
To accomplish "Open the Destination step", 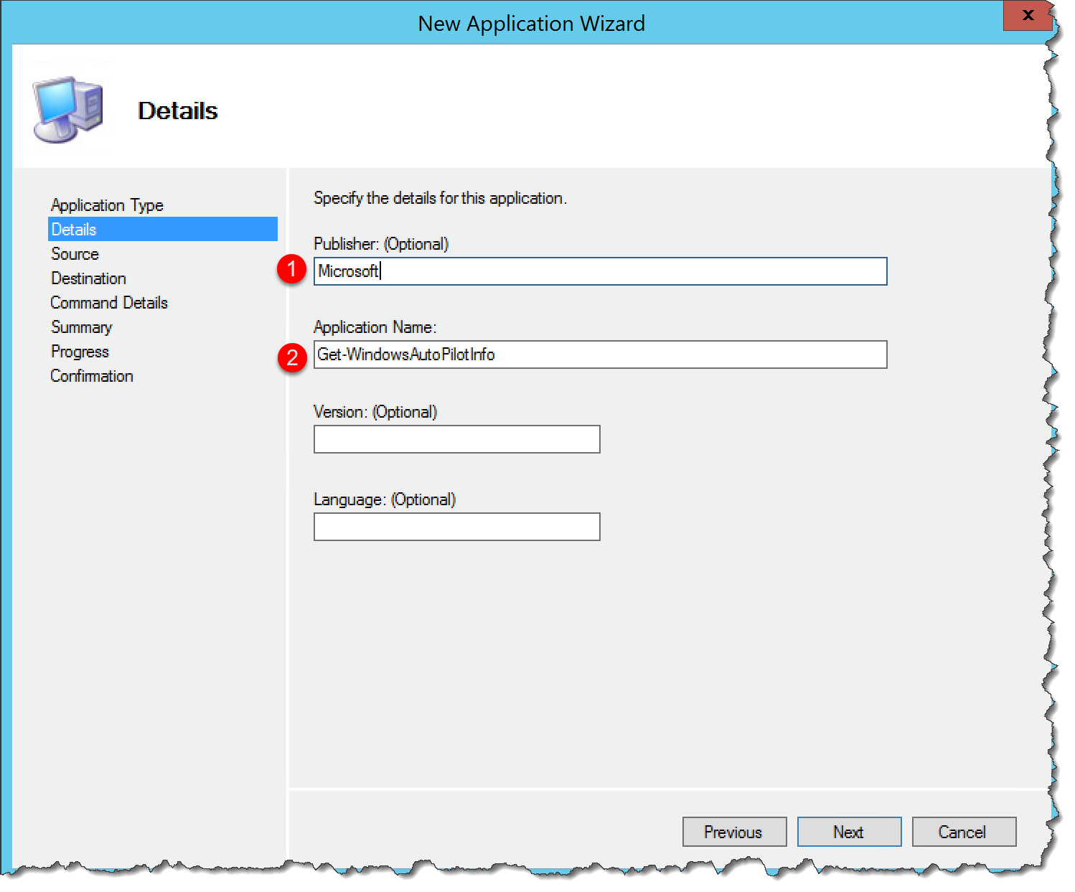I will tap(88, 278).
